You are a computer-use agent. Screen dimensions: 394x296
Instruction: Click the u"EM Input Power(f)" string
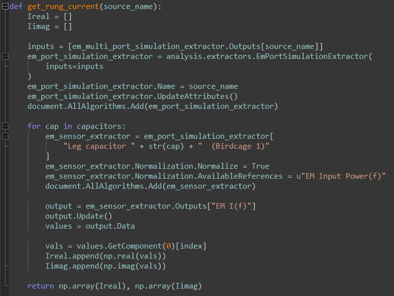point(341,176)
